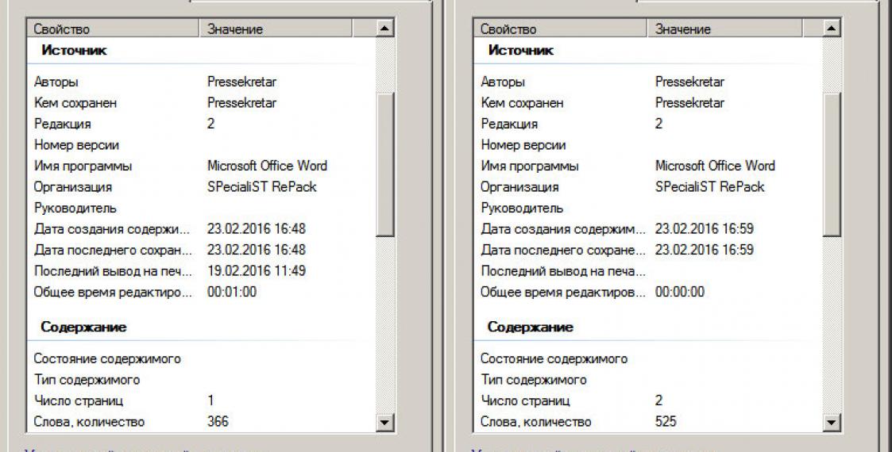Select the print date 19.02.2016 11:49

coord(257,271)
